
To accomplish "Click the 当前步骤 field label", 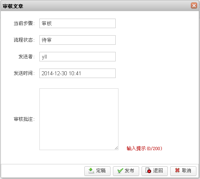I will pyautogui.click(x=24, y=23).
